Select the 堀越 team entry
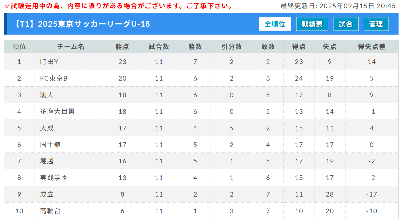The width and height of the screenshot is (401, 223). (x=47, y=161)
